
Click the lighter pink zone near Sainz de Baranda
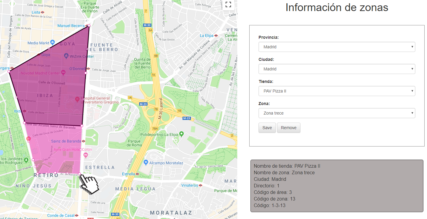point(55,149)
